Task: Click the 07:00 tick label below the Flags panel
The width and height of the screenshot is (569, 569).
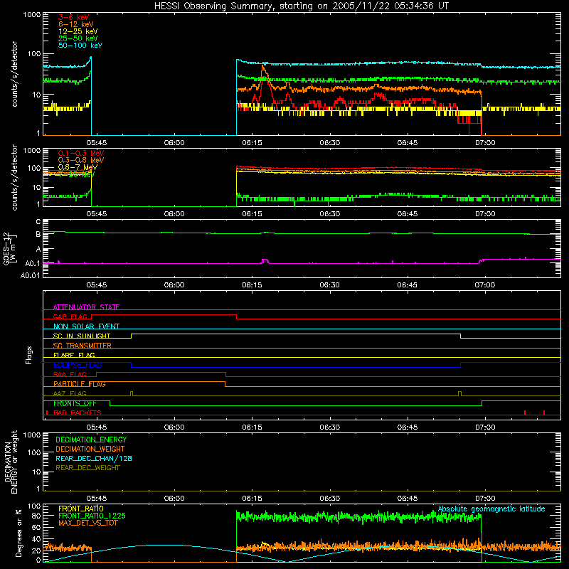Action: [x=485, y=427]
